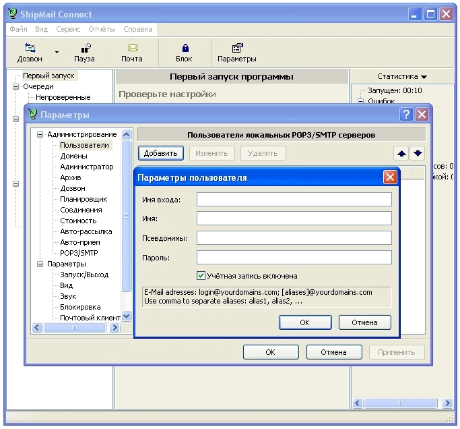Screen dimensions: 460x429
Task: Click statistics panel scroll-left arrow
Action: pyautogui.click(x=358, y=403)
